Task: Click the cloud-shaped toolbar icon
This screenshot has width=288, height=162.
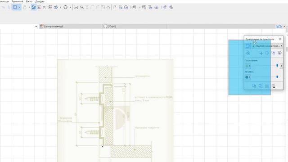Action: click(x=56, y=7)
